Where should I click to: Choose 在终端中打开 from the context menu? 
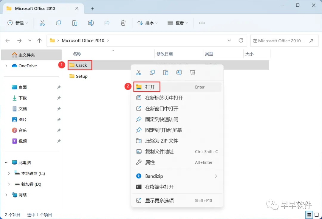point(177,187)
